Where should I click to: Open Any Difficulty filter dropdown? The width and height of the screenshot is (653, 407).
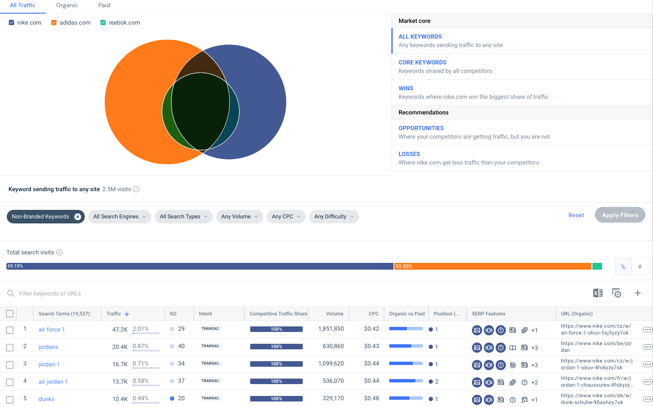click(x=334, y=217)
